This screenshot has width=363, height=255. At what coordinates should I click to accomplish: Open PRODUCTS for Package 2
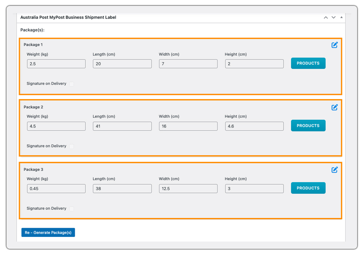[x=308, y=126]
